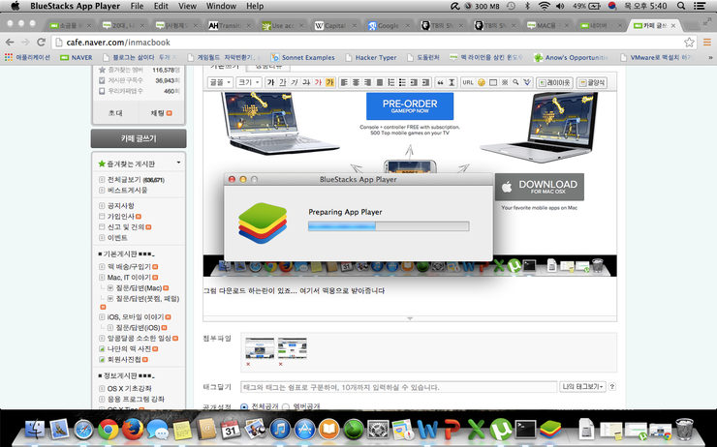Open the emoticon picker smiley icon
717x447 pixels.
click(x=481, y=82)
